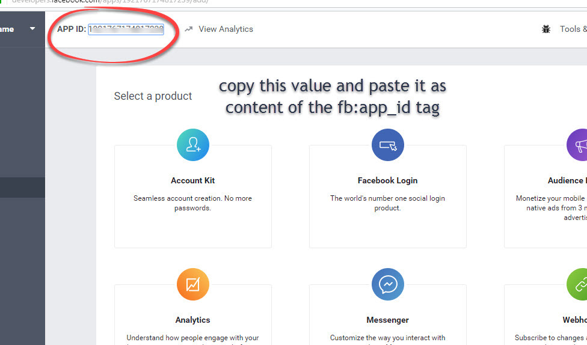
Task: Click the Audience Network card title
Action: pyautogui.click(x=567, y=180)
